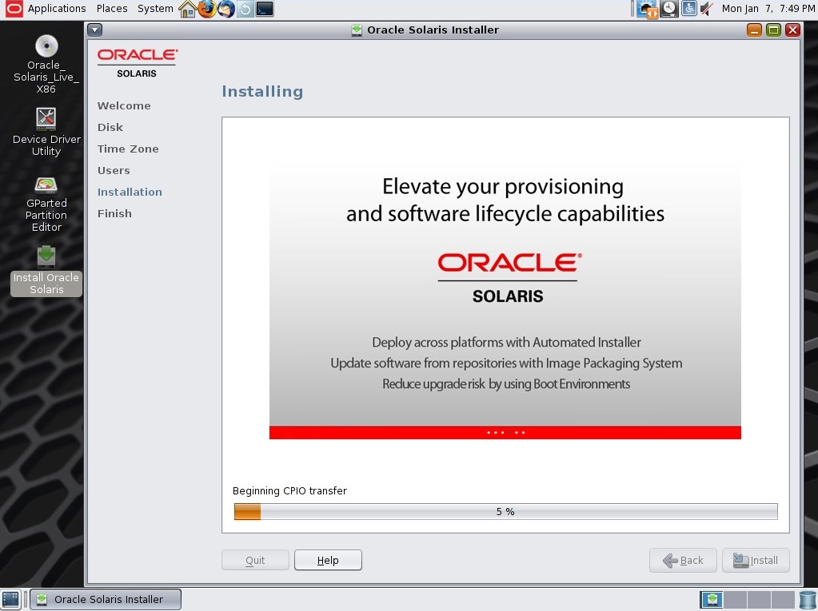Select the Disk step in sidebar
Viewport: 818px width, 611px height.
(x=110, y=127)
